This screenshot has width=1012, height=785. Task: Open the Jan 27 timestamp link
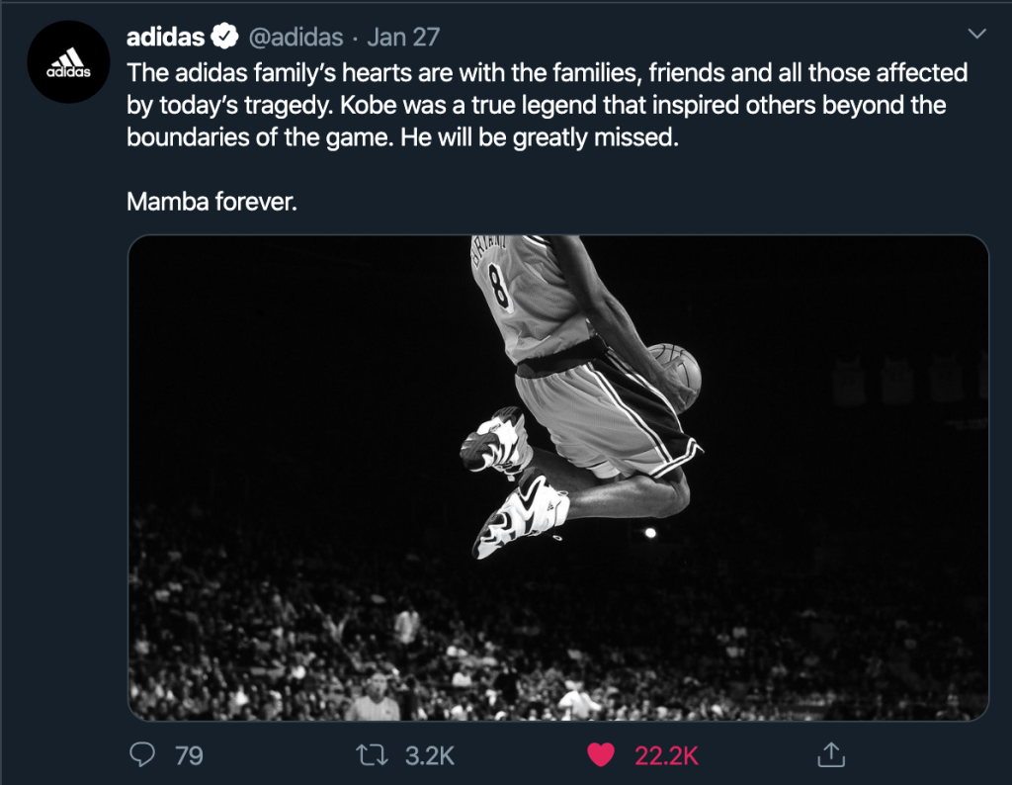(403, 39)
